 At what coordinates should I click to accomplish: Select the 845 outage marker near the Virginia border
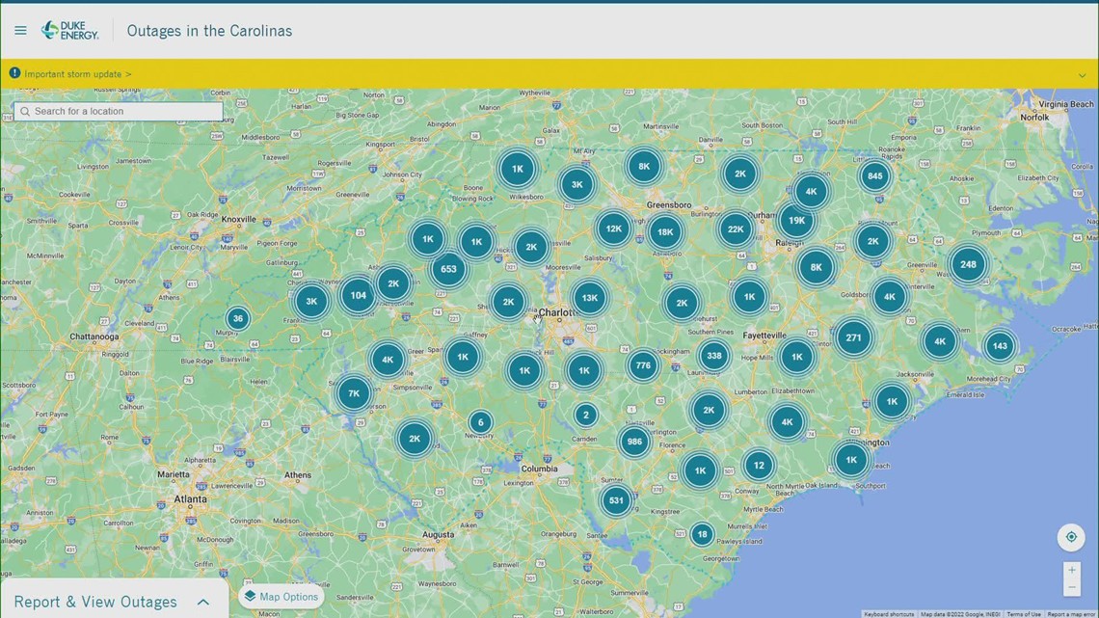(x=873, y=176)
